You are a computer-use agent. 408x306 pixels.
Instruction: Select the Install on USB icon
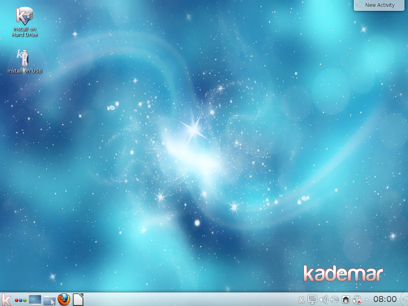[x=24, y=58]
